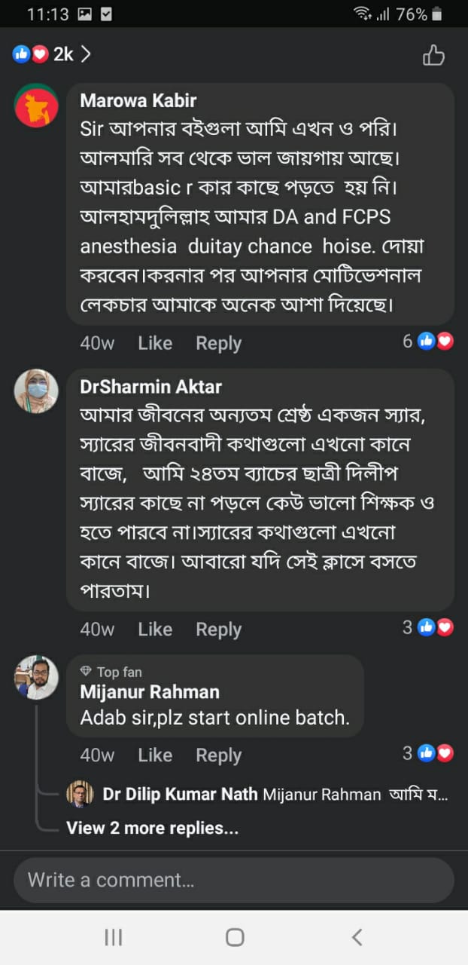Open the Android recent apps button
Image resolution: width=468 pixels, height=965 pixels.
[113, 937]
